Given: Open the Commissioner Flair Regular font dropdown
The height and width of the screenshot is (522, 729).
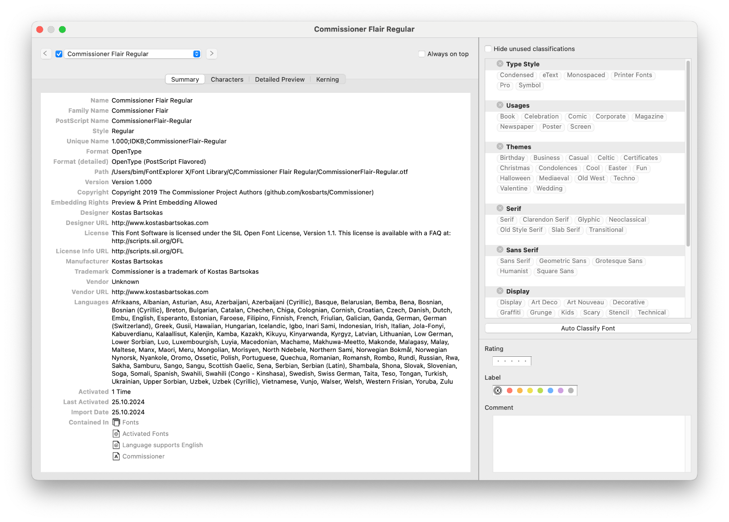Looking at the screenshot, I should (x=134, y=54).
